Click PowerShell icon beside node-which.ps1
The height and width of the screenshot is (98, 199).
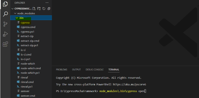[x=18, y=73]
